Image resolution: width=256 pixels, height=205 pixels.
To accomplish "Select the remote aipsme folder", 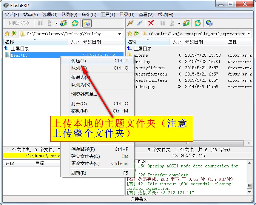I will coord(189,55).
